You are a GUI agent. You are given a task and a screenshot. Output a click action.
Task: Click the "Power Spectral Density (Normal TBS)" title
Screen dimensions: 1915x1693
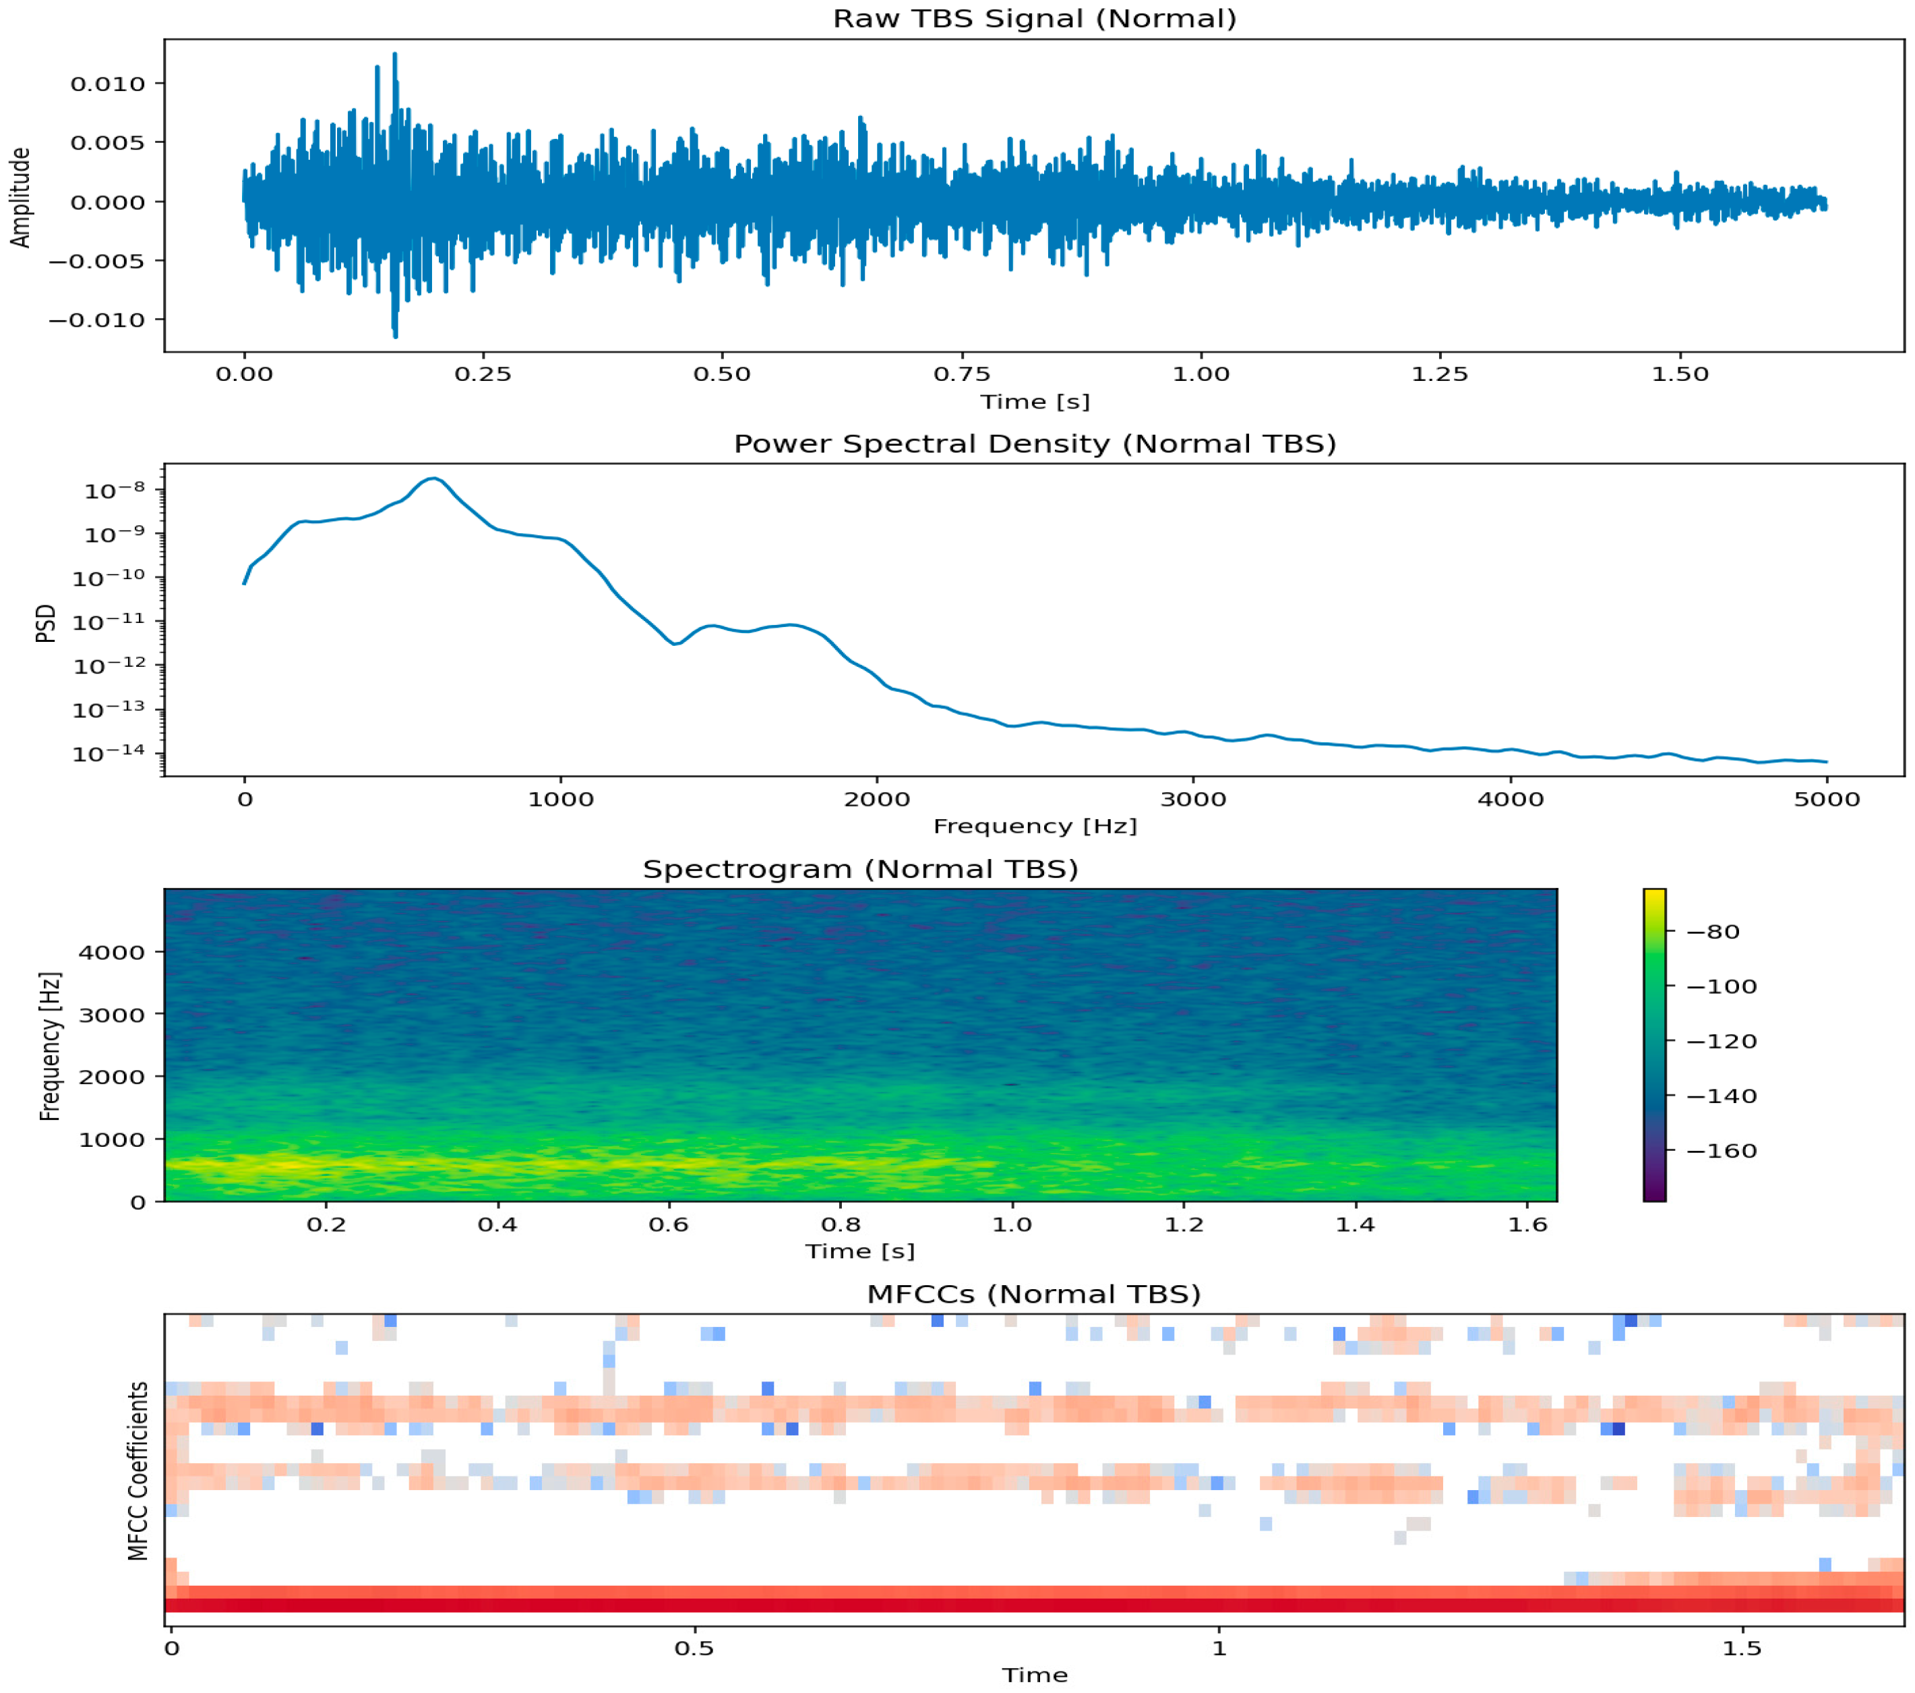(x=1034, y=443)
